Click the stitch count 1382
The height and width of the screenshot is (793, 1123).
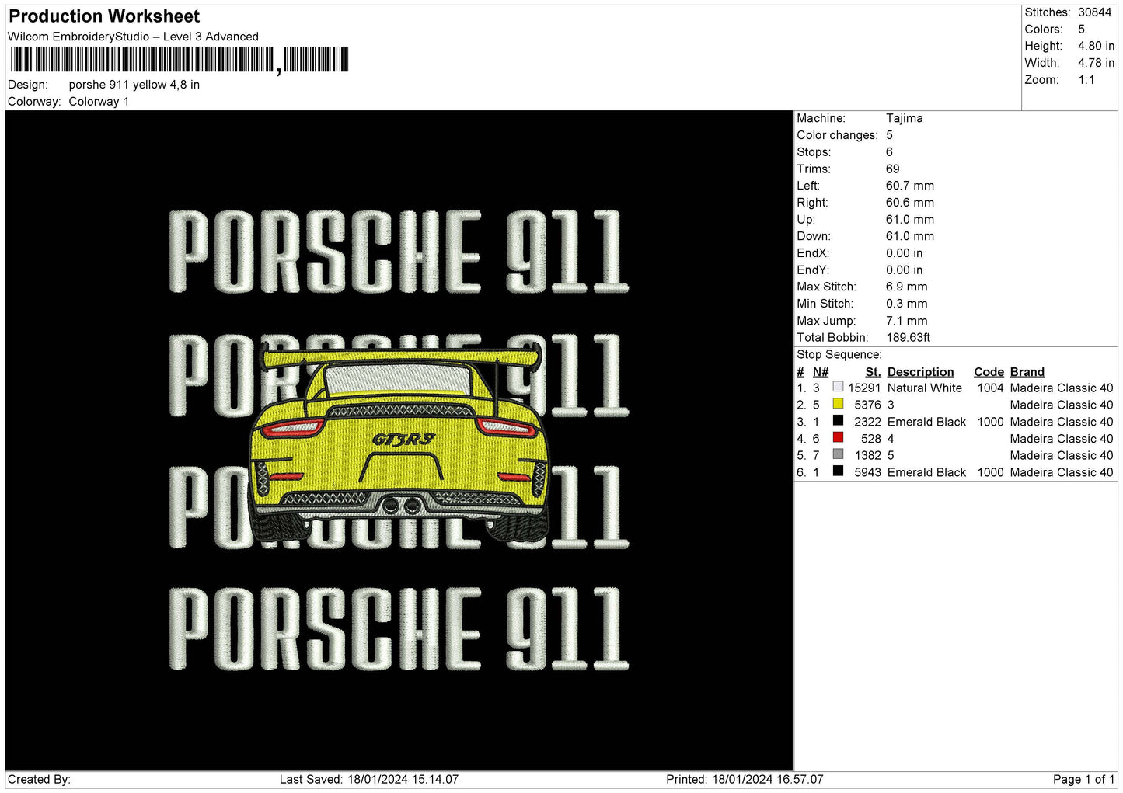[867, 456]
